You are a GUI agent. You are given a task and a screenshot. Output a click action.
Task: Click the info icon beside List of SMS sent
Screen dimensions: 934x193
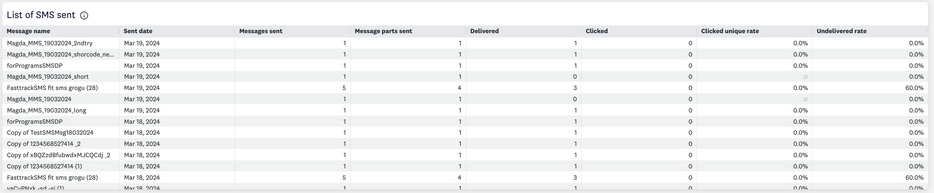click(x=84, y=16)
